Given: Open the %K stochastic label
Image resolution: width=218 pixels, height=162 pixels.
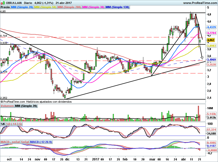Looking at the screenshot, I should 3,124.
